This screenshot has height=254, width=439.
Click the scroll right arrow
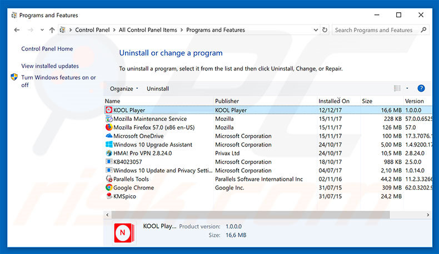point(428,215)
